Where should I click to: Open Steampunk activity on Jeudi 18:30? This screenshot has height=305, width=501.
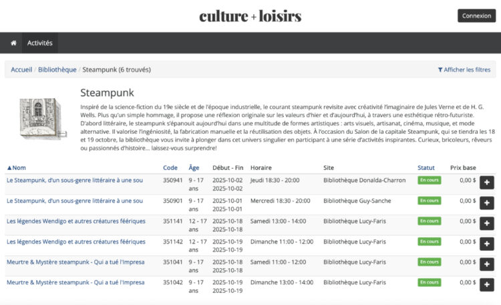75,180
